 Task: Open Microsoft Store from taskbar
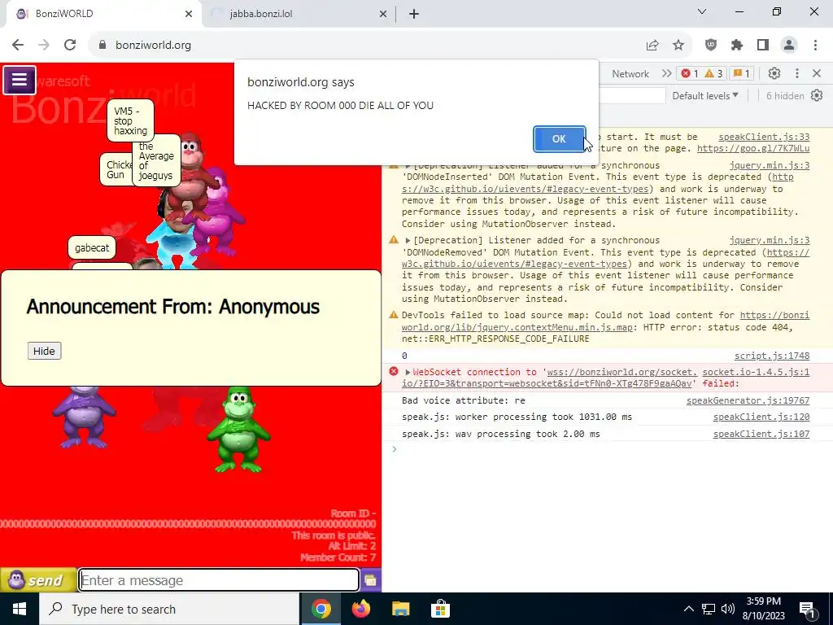click(440, 609)
